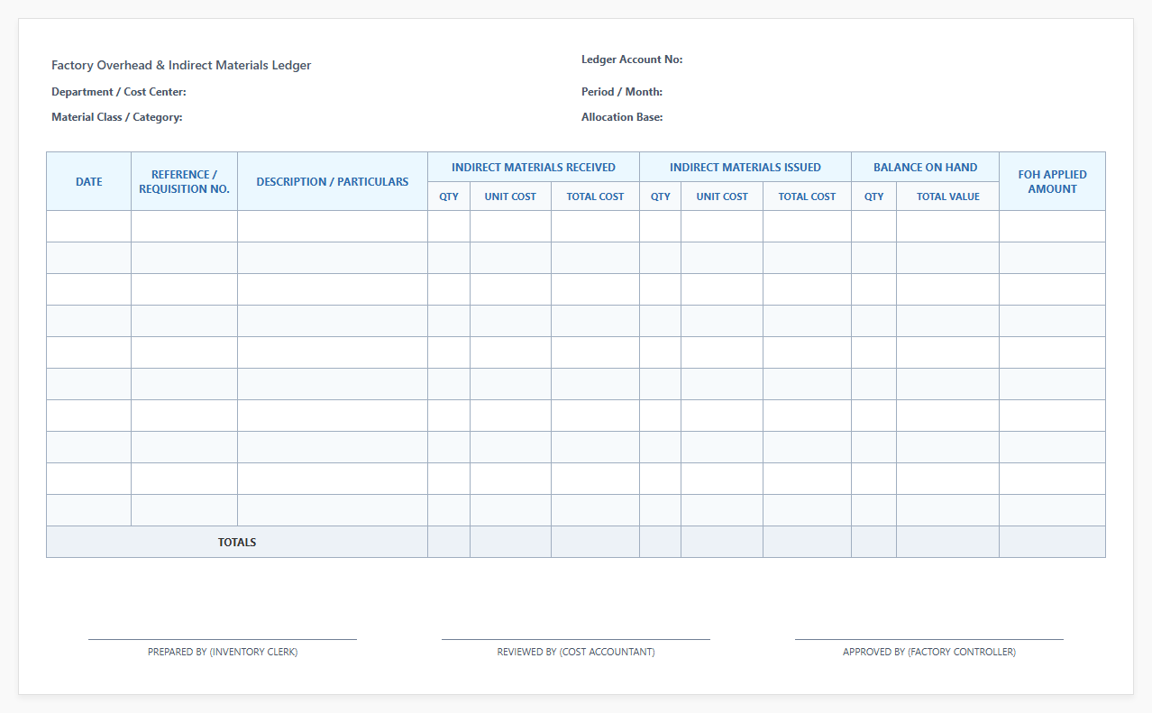The height and width of the screenshot is (713, 1152).
Task: Click the DATE column header
Action: 89,181
